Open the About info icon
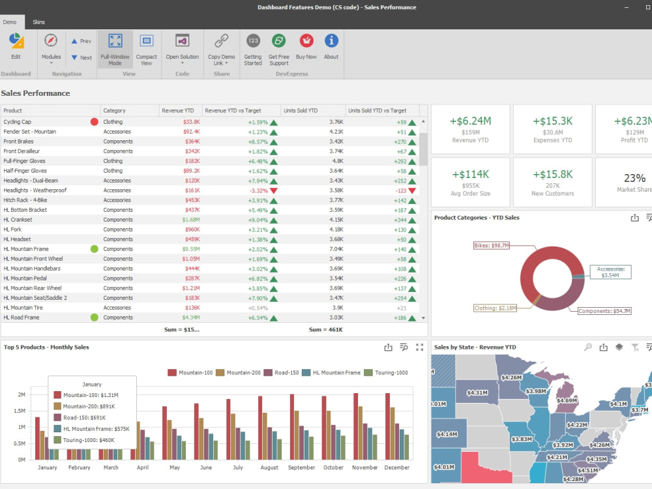652x489 pixels. click(331, 40)
